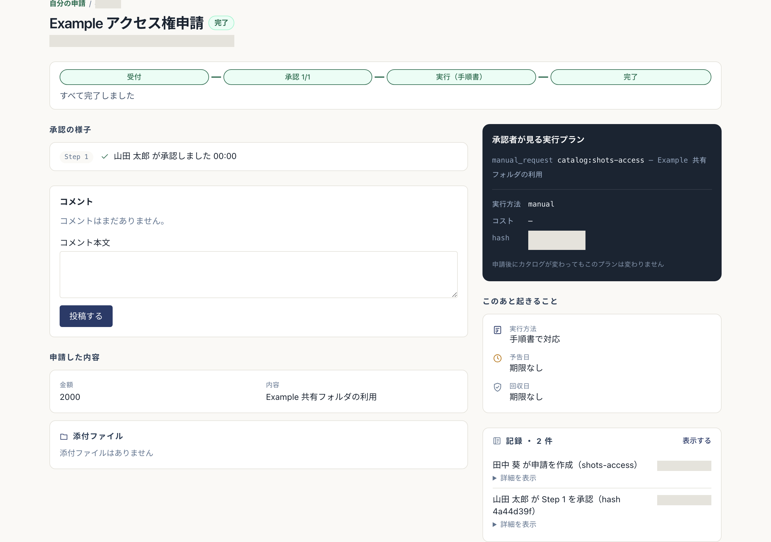Click the clock icon beside 予告日
The image size is (771, 542).
497,358
